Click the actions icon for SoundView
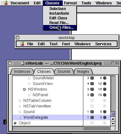The image size is (121, 134). click(105, 84)
